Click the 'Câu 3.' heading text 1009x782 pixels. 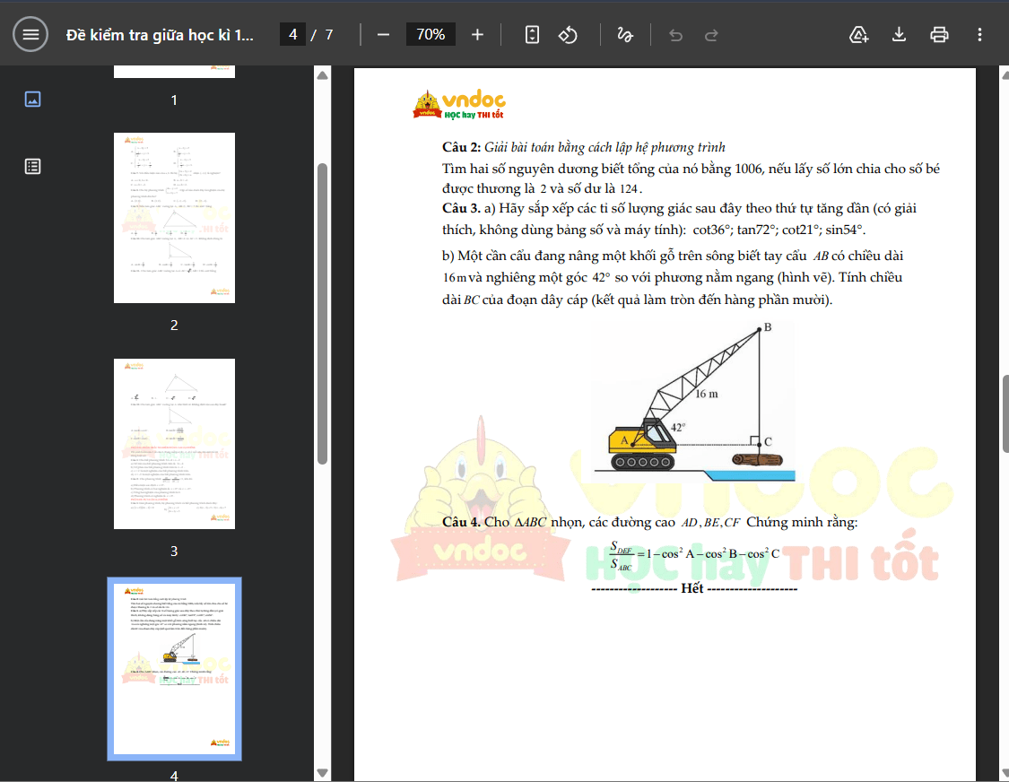pyautogui.click(x=461, y=208)
